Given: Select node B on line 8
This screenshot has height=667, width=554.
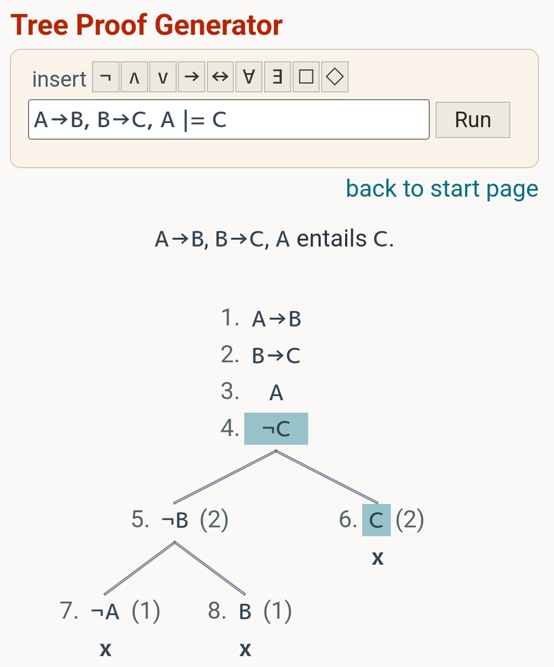Looking at the screenshot, I should click(x=245, y=611).
